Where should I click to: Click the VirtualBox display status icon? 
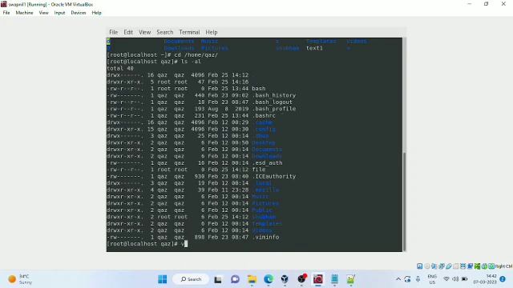point(463,266)
